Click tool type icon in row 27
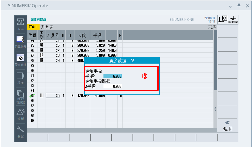 [x=42, y=55]
